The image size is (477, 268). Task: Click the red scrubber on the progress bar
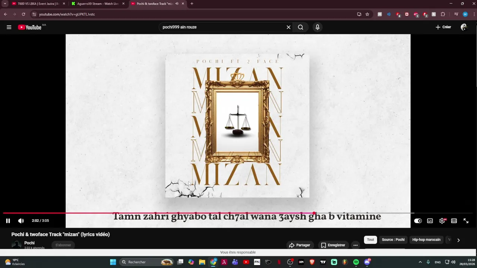coord(314,213)
